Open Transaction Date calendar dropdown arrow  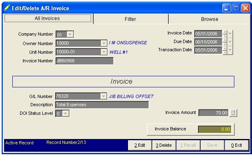click(x=230, y=50)
